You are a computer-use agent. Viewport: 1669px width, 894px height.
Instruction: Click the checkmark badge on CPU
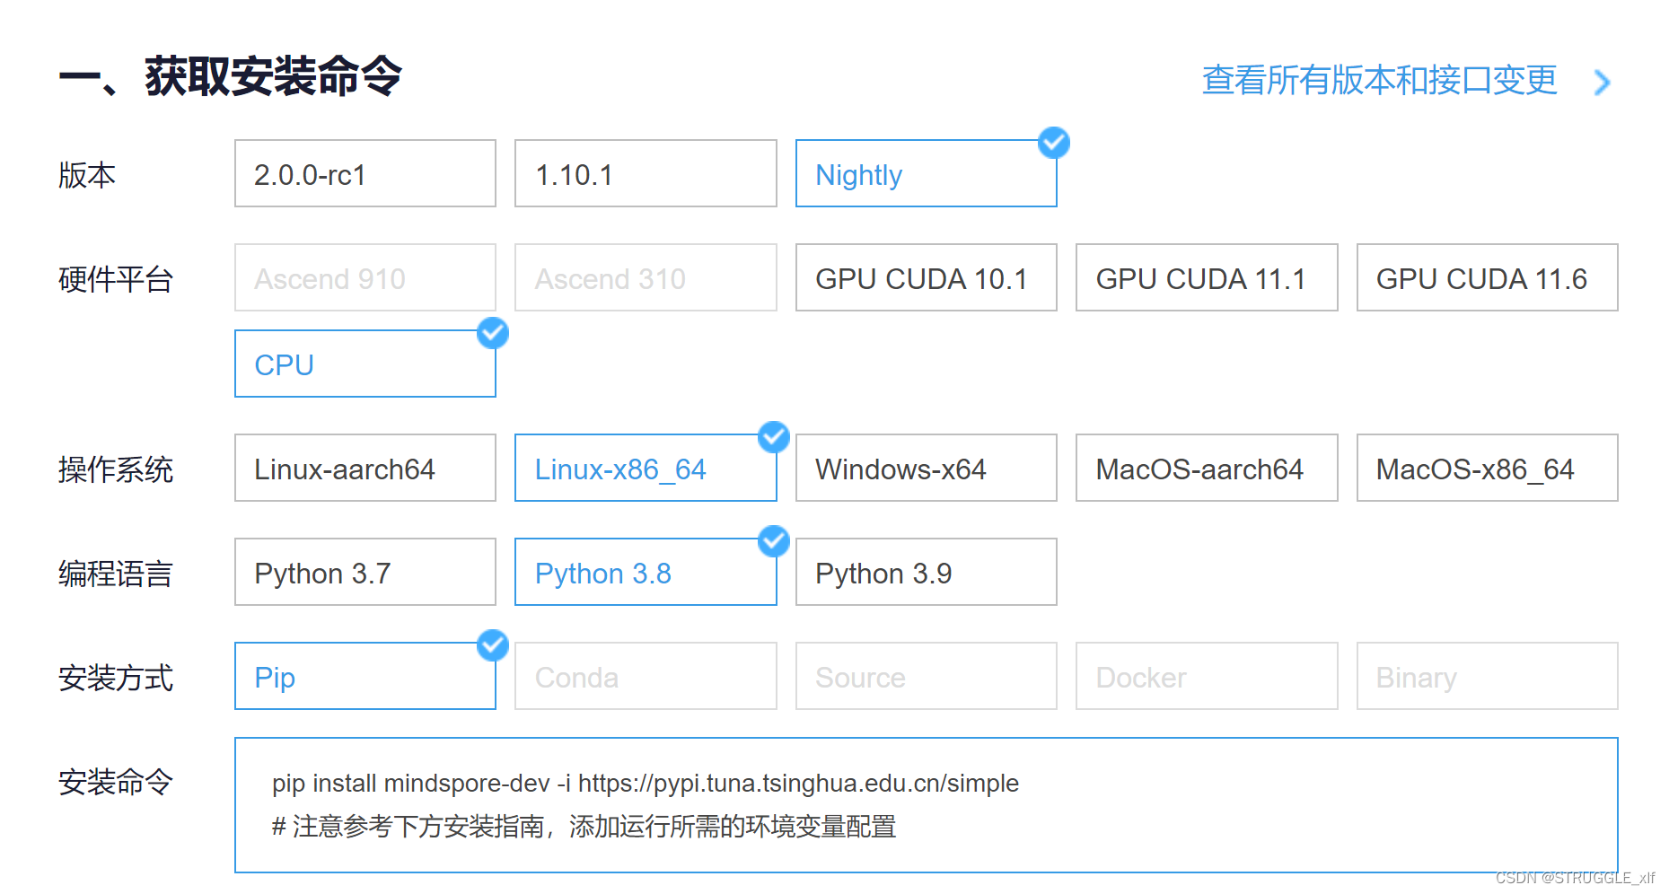(493, 333)
